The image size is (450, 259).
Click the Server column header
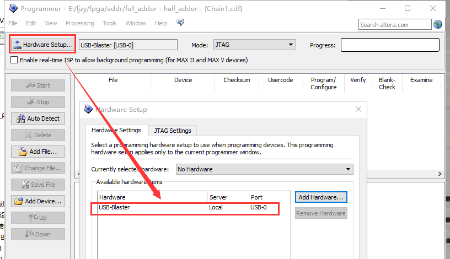click(228, 197)
